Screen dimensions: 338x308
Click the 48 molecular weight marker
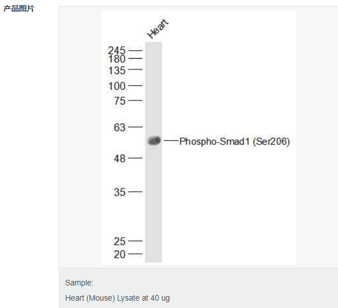coord(120,159)
